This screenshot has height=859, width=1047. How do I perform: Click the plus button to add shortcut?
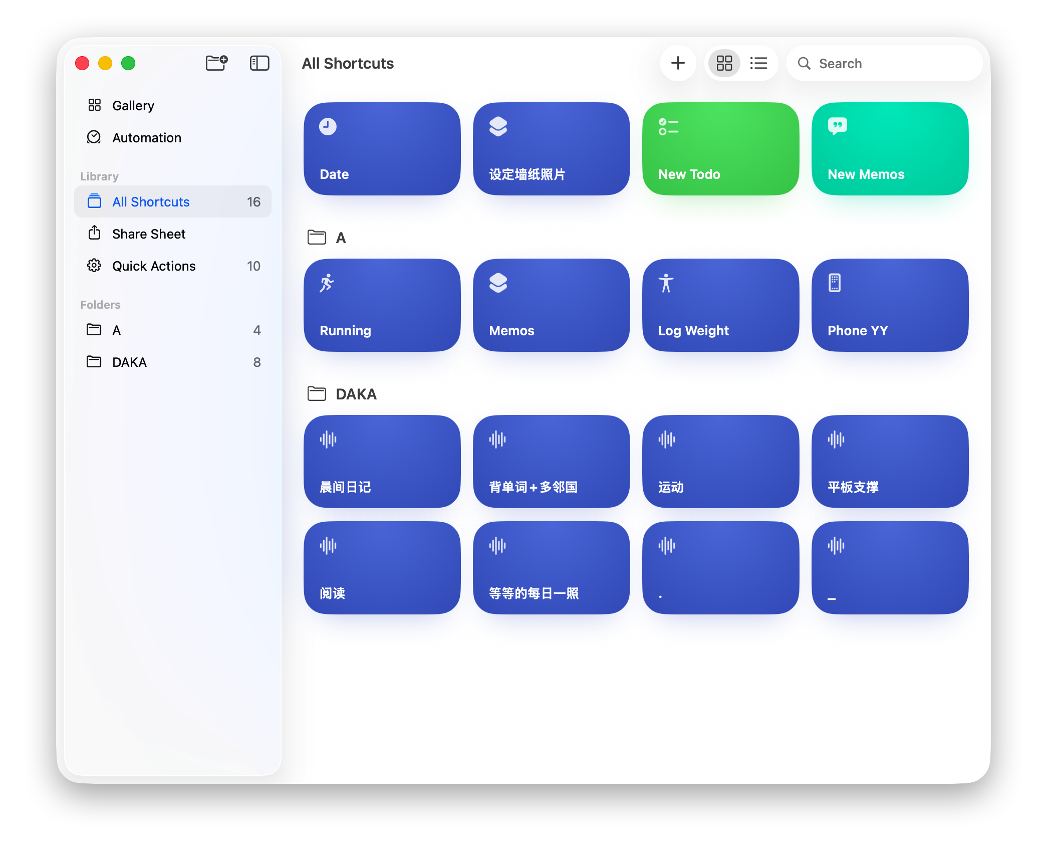pos(677,63)
